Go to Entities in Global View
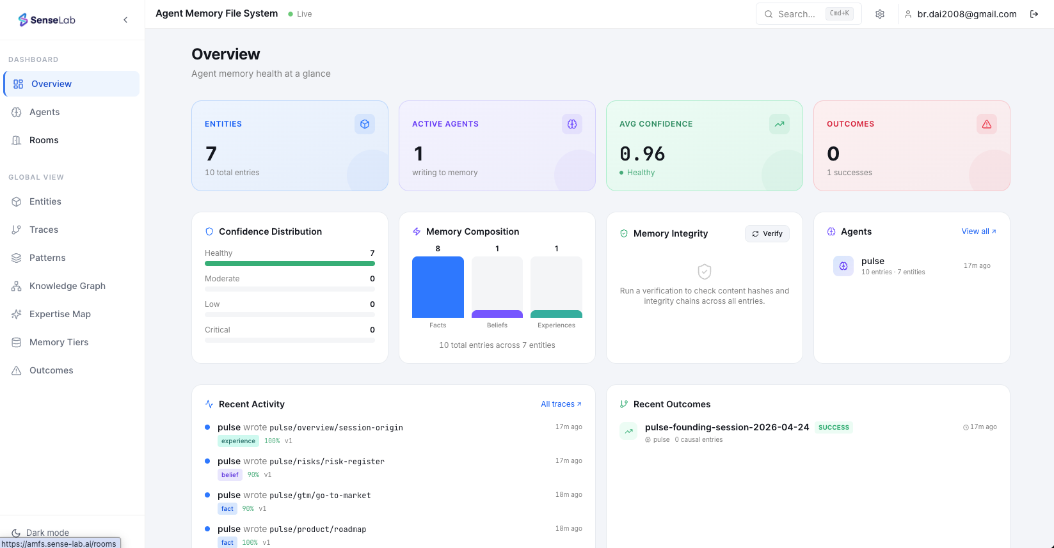The height and width of the screenshot is (548, 1054). tap(72, 201)
